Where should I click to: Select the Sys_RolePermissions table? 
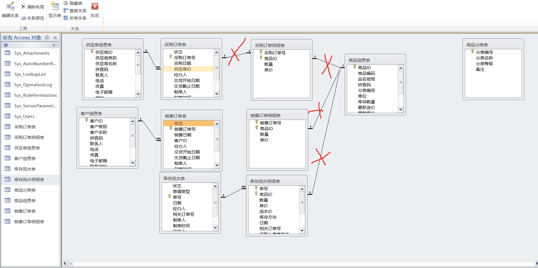(x=31, y=95)
